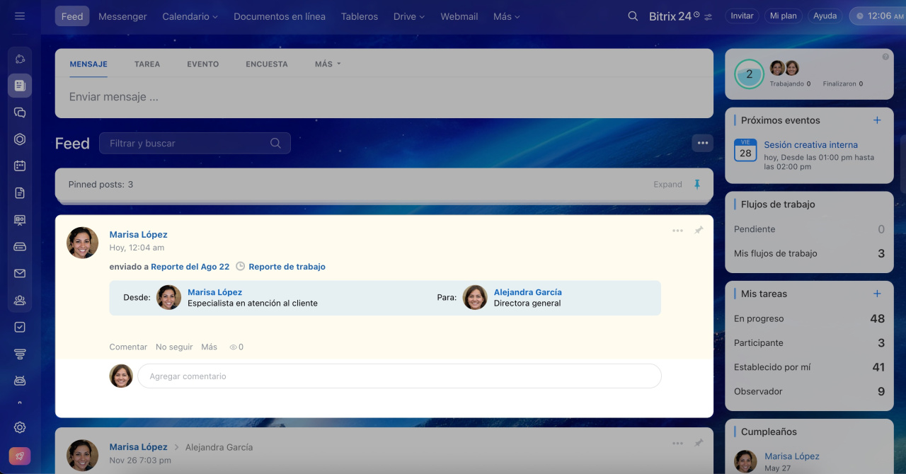This screenshot has width=906, height=474.
Task: Open the Más dropdown in top navigation
Action: coord(507,16)
